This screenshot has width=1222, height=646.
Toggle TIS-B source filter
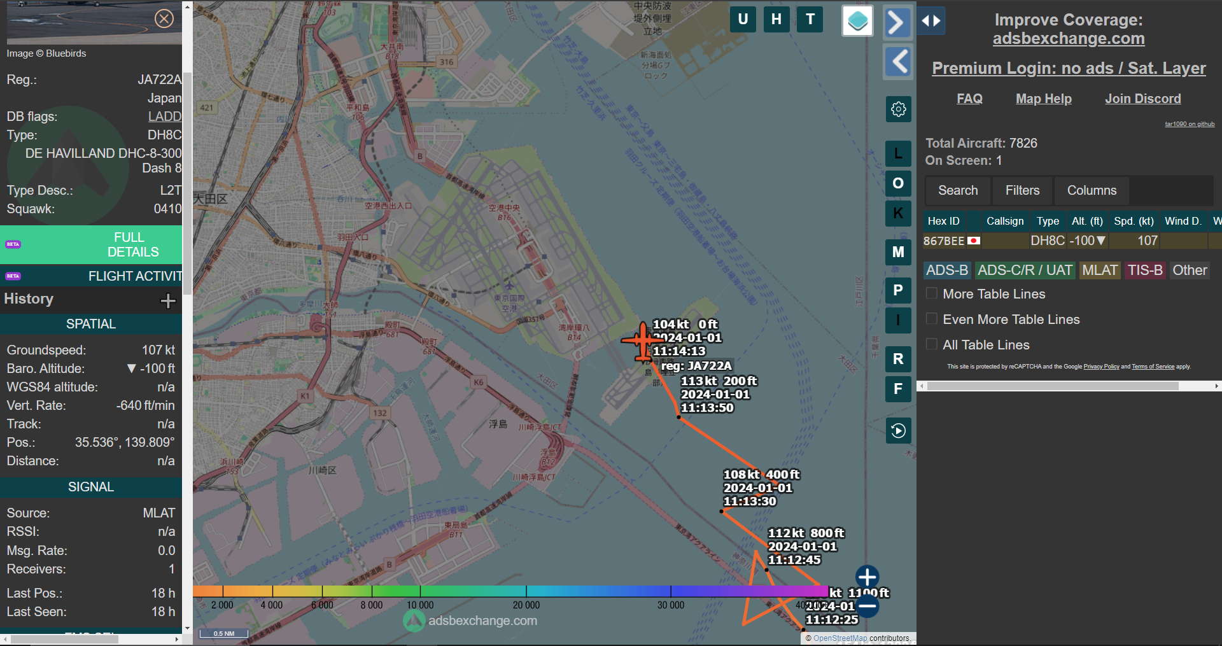(1145, 270)
